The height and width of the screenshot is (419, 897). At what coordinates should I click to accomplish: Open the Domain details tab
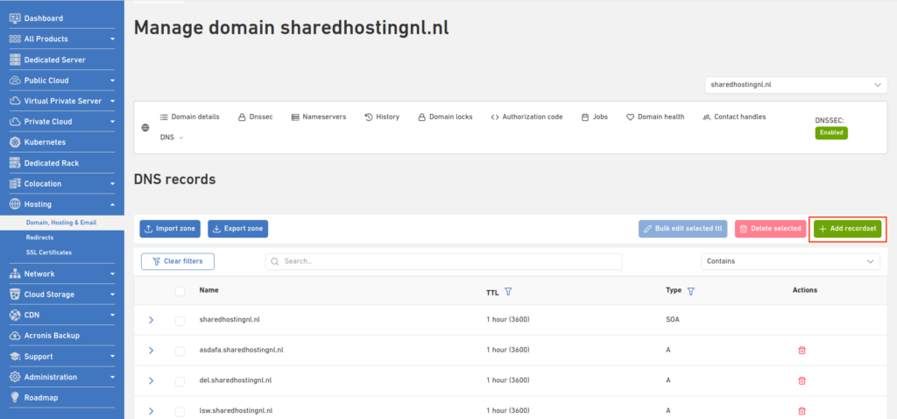point(189,117)
